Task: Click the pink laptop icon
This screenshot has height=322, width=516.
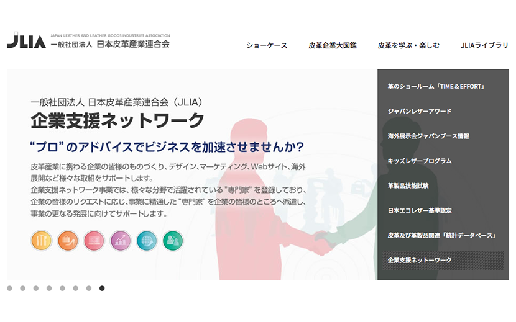Action: coord(94,241)
